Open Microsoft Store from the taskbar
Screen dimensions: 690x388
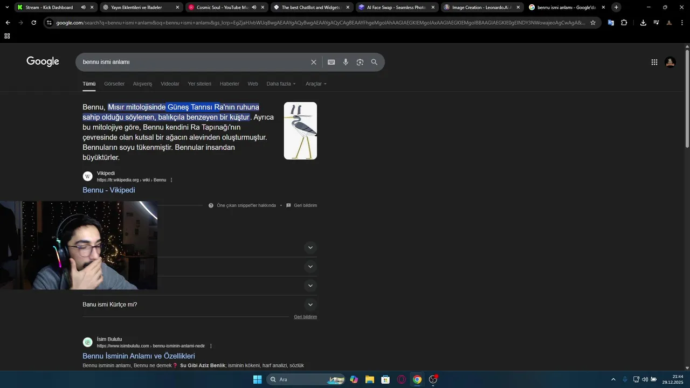pyautogui.click(x=385, y=379)
